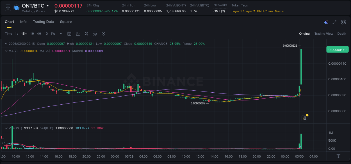The image size is (351, 164).
Task: Open the Info tab
Action: pyautogui.click(x=23, y=22)
